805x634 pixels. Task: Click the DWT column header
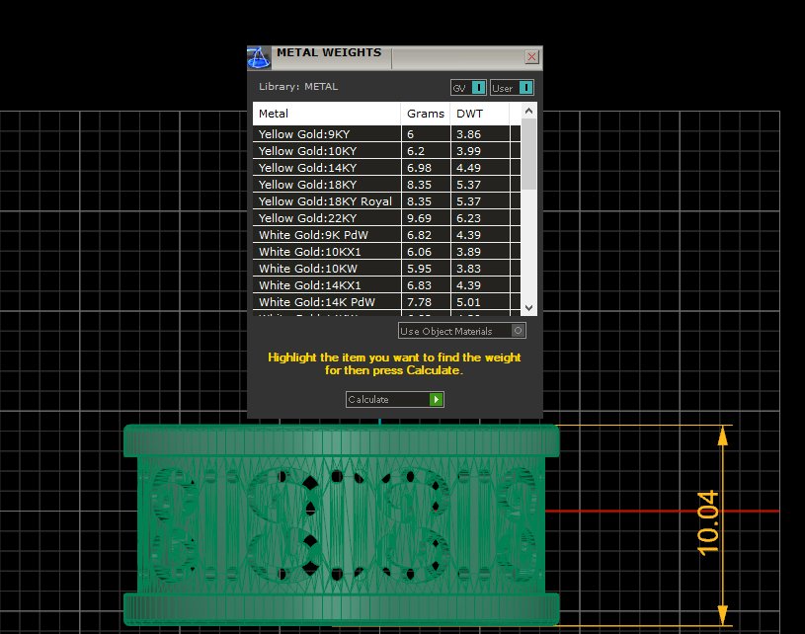click(479, 114)
